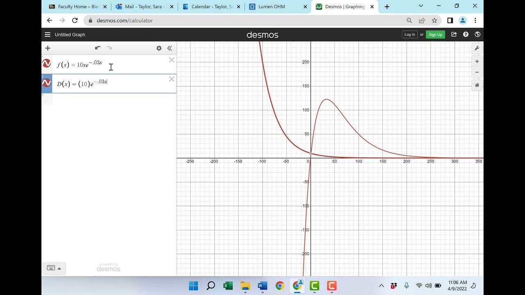
Task: Open the Windows Start menu
Action: tap(193, 286)
